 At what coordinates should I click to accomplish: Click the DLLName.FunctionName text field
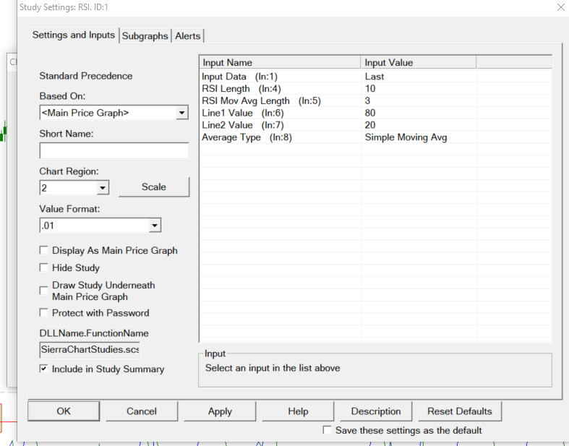(90, 349)
